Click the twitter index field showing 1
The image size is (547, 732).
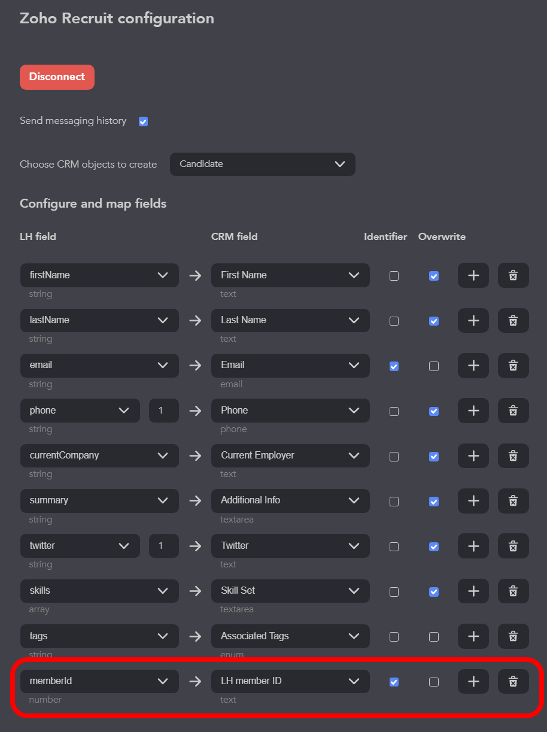pyautogui.click(x=164, y=546)
